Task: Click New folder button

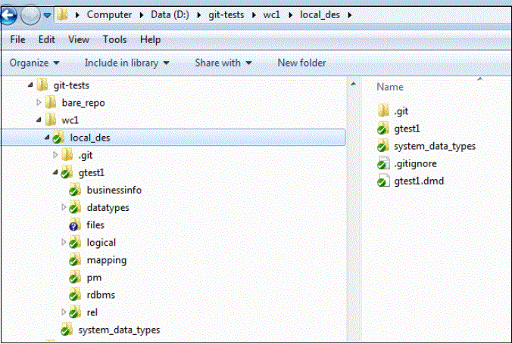Action: (301, 63)
